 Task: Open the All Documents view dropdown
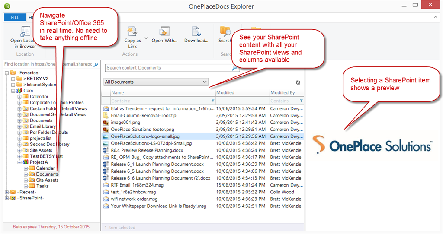click(156, 82)
